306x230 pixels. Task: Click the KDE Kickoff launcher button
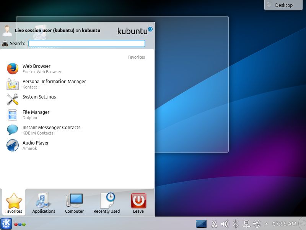[x=6, y=223]
